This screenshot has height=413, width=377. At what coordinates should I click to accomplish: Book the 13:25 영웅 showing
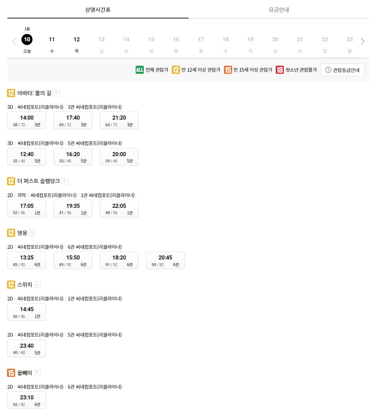[27, 260]
